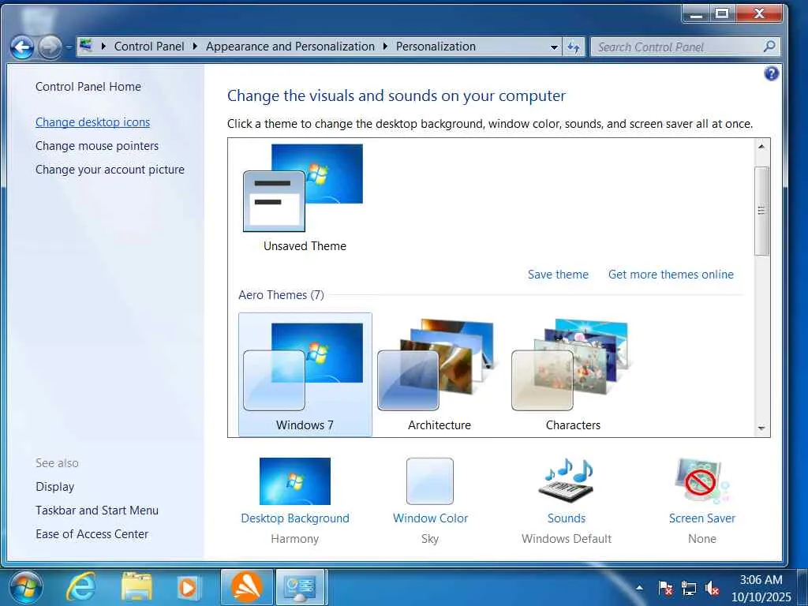Open Control Panel Home
The image size is (808, 606).
tap(88, 87)
